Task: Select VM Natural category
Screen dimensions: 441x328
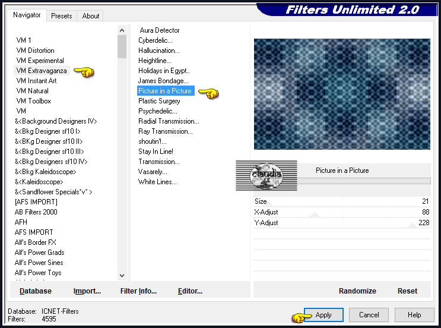Action: pos(32,91)
